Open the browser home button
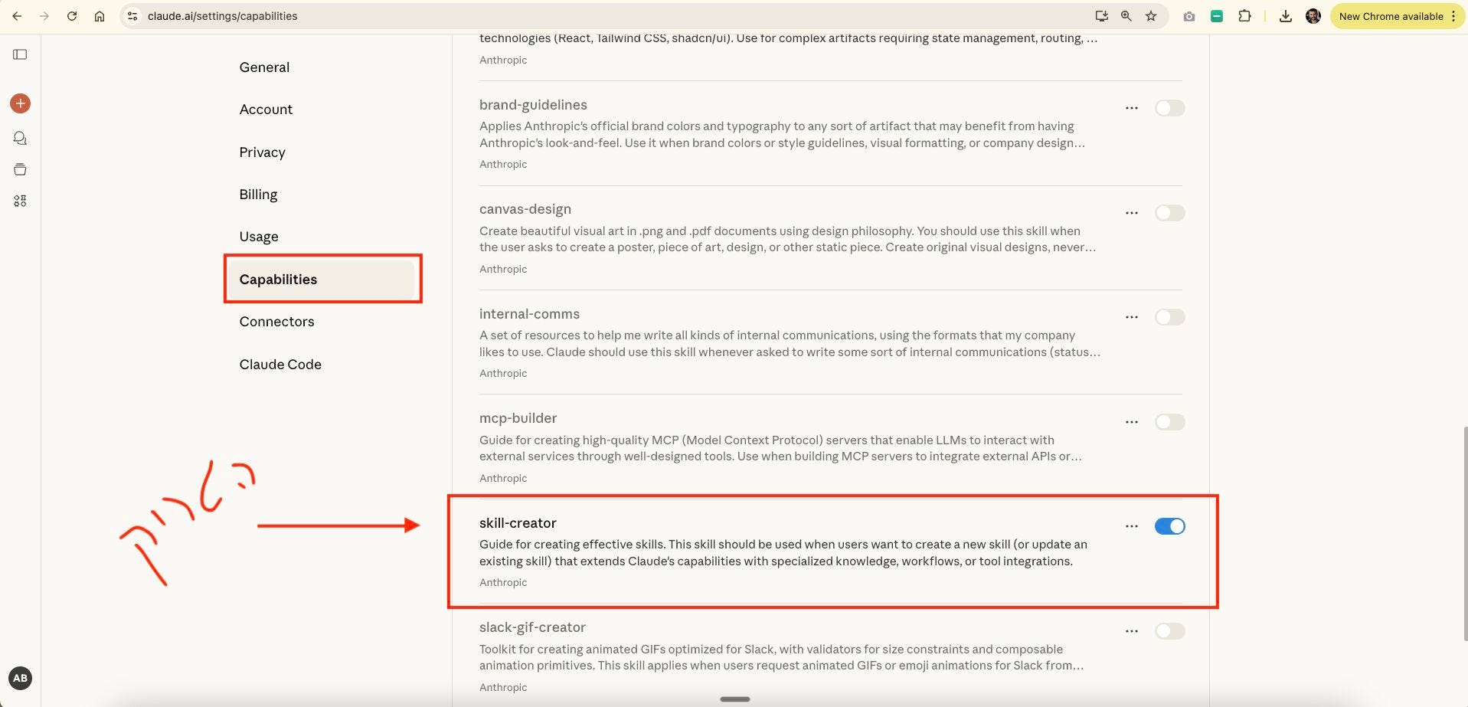 [x=100, y=16]
